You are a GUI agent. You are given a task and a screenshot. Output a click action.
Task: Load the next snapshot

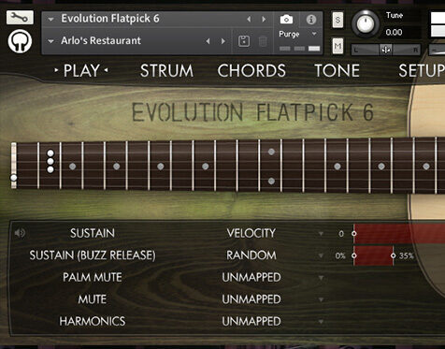pyautogui.click(x=223, y=41)
